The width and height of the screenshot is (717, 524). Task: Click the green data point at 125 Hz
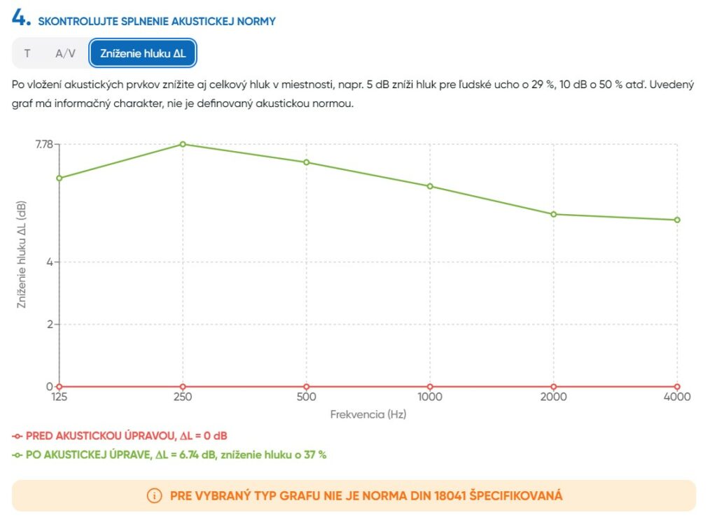click(x=60, y=178)
